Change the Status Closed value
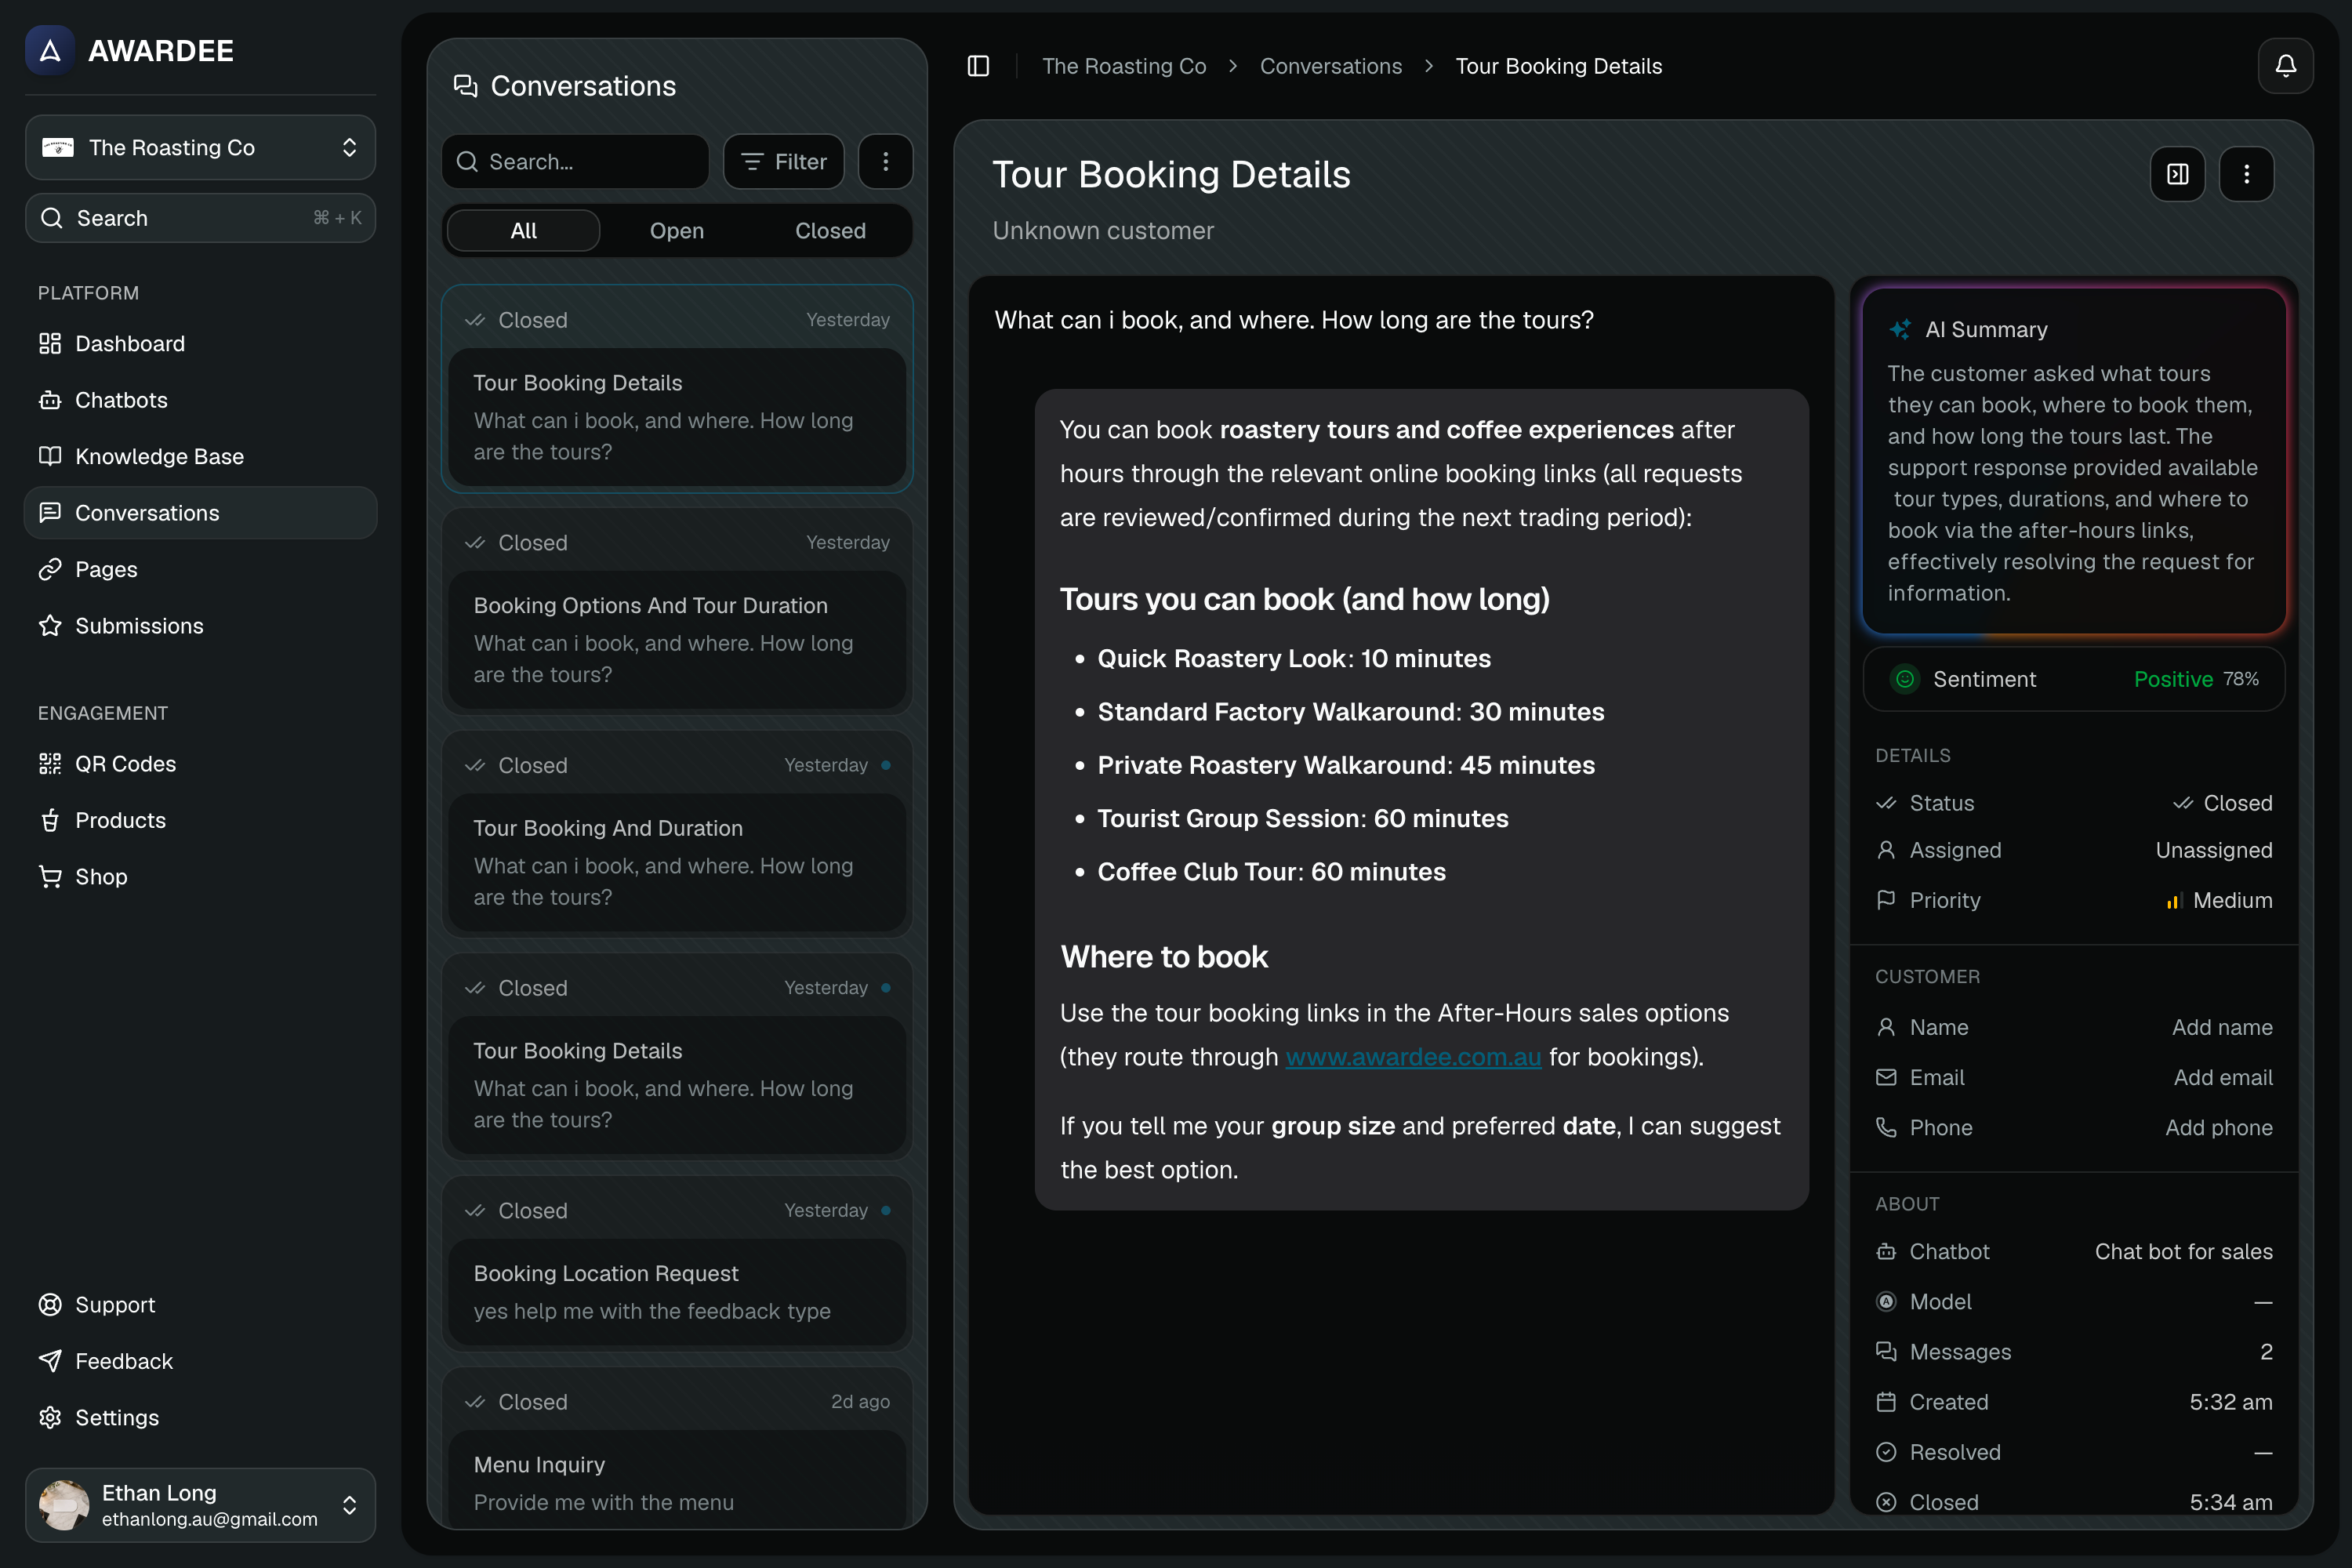Image resolution: width=2352 pixels, height=1568 pixels. click(x=2222, y=803)
